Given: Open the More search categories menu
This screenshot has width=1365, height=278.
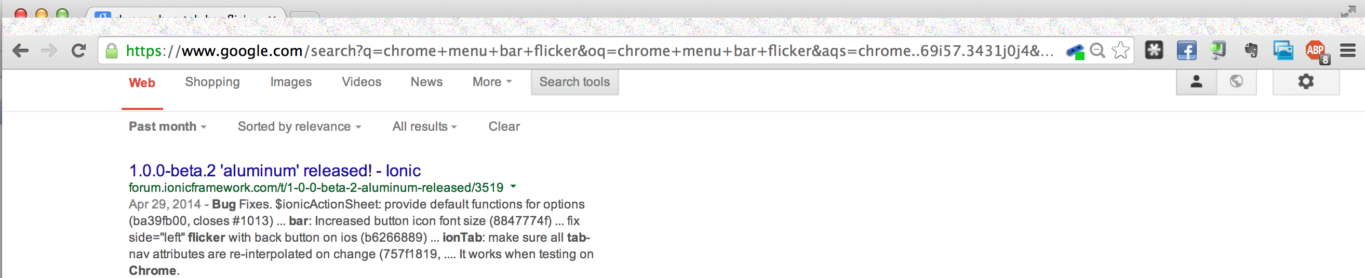Looking at the screenshot, I should (492, 82).
